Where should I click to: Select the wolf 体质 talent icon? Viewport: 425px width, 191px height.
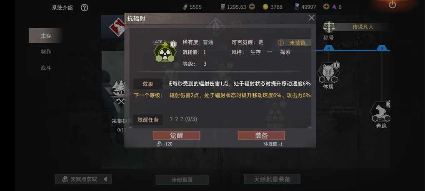pos(328,72)
